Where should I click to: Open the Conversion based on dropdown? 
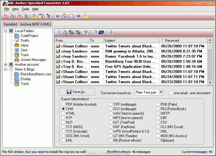pyautogui.click(x=161, y=92)
